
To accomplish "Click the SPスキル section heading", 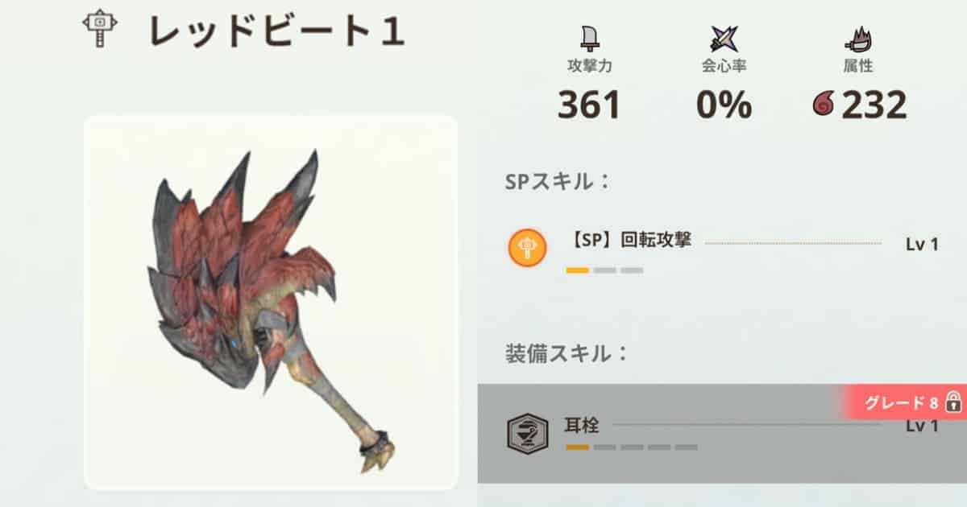I will [x=558, y=181].
